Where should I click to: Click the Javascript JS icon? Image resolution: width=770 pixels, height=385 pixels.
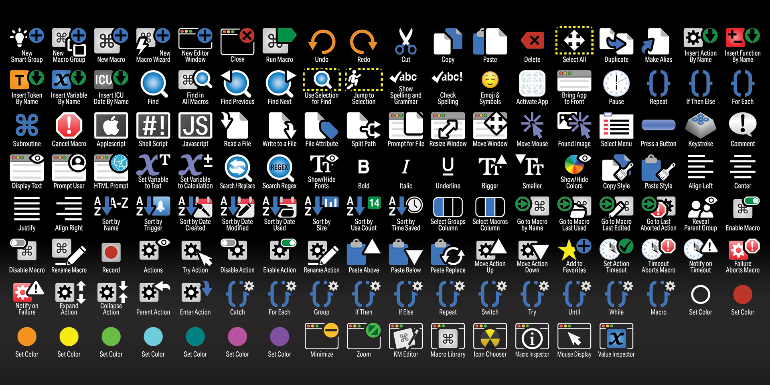(195, 126)
